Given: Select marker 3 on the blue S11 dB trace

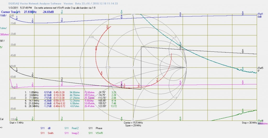Looking at the screenshot, I should tap(62, 20).
